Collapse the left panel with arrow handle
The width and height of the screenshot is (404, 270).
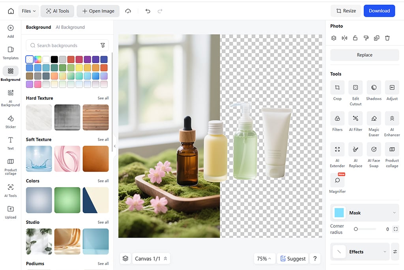tap(115, 146)
